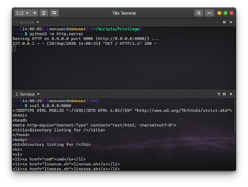The width and height of the screenshot is (248, 187).
Task: Maximize terminal pane 2 using its square icon
Action: 224,94
